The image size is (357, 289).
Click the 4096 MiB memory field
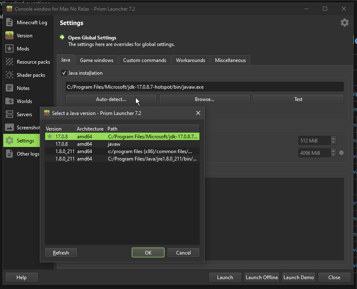[314, 153]
